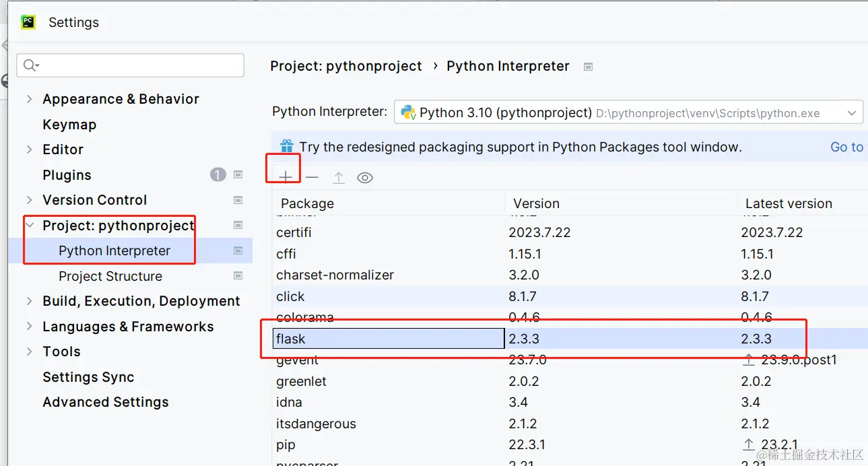Screen dimensions: 868x466
Task: Click gevent latest version 23.9.0.post1
Action: pyautogui.click(x=799, y=360)
